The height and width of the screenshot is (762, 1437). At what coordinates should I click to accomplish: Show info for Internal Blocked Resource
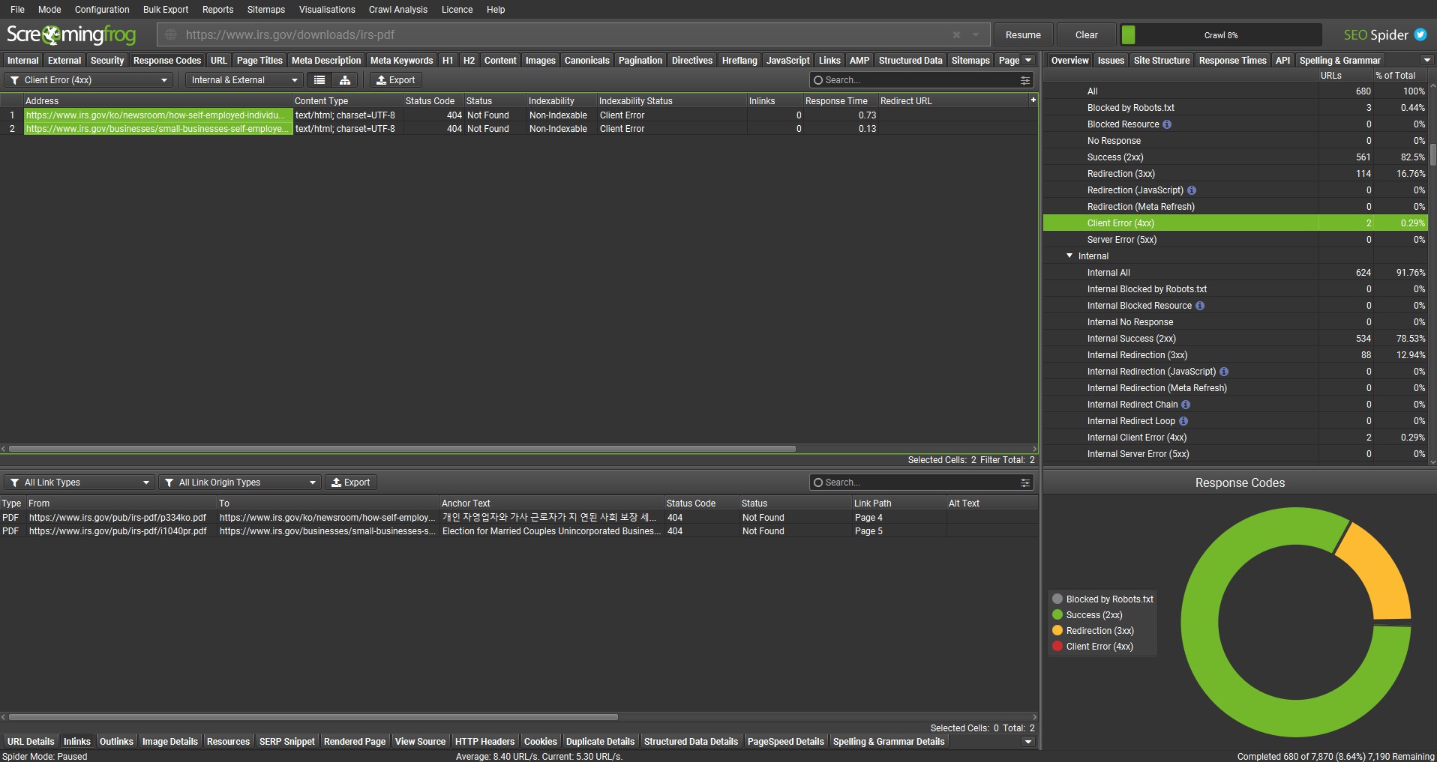pos(1200,306)
